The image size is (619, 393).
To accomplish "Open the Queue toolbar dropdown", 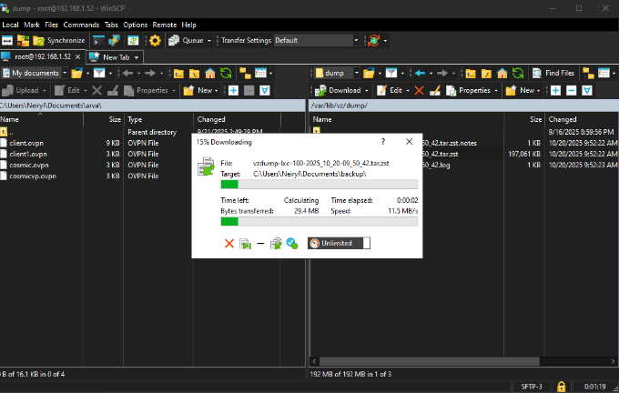I will [198, 41].
